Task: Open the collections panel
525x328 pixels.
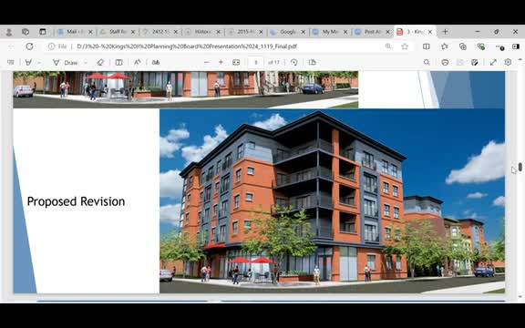Action: (463, 46)
